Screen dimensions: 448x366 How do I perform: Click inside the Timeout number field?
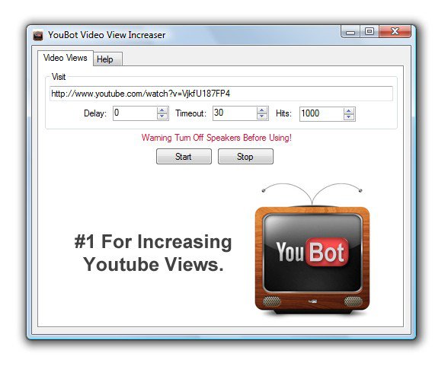coord(235,113)
